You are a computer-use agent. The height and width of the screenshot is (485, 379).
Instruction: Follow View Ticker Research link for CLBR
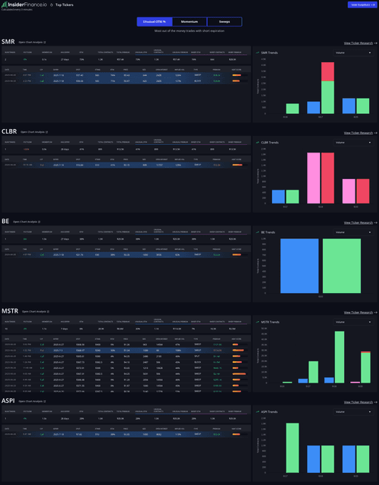point(359,133)
